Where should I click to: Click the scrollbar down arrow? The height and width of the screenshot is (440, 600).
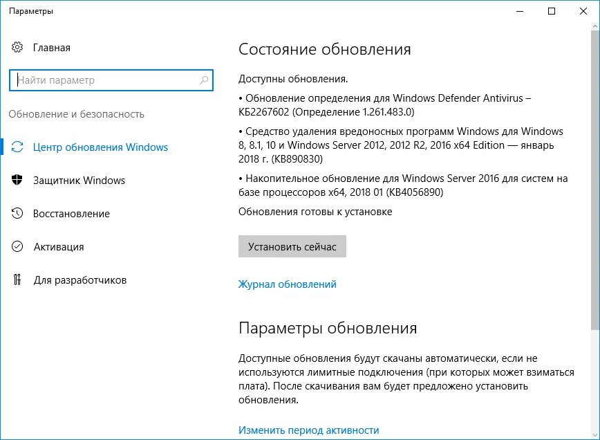(x=594, y=435)
